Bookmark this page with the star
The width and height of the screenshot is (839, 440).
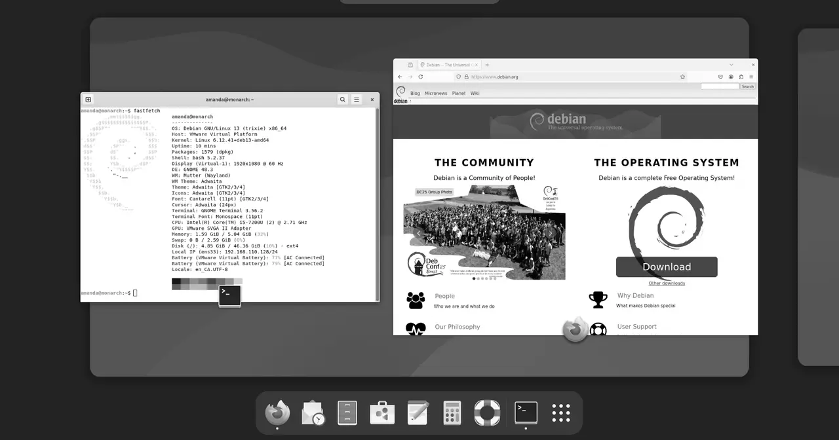[x=682, y=77]
